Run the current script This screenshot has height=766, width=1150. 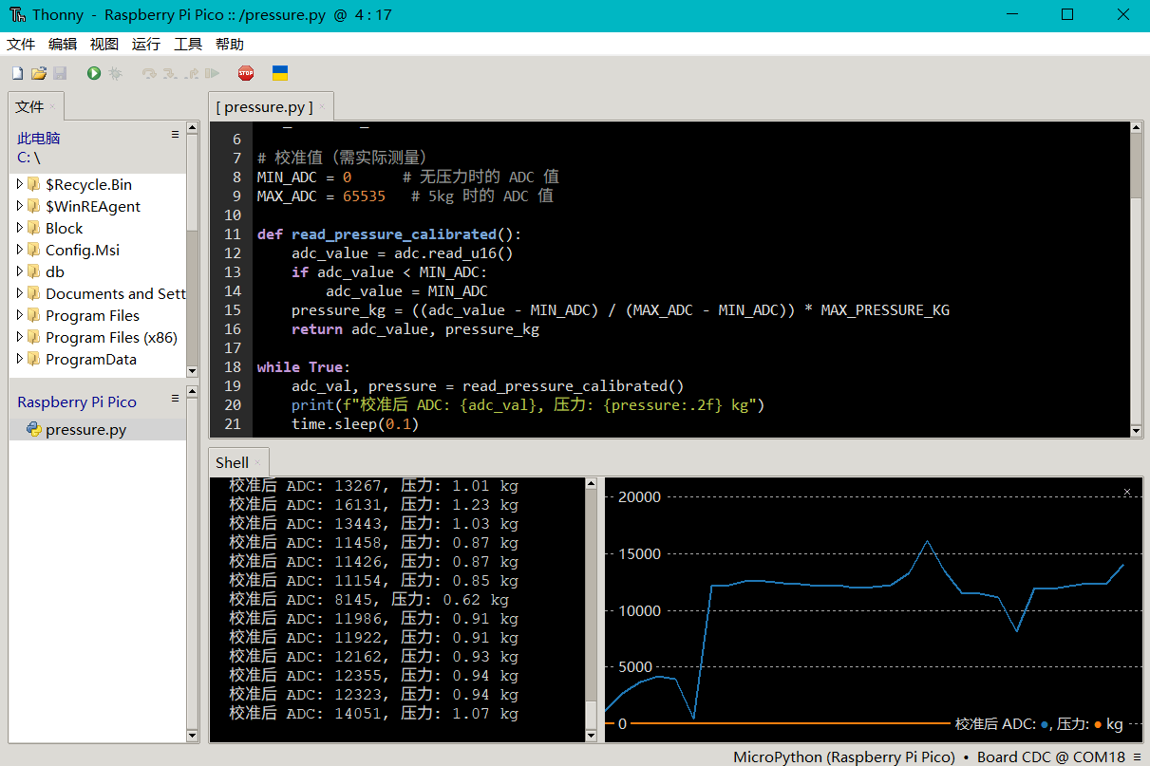pos(94,73)
